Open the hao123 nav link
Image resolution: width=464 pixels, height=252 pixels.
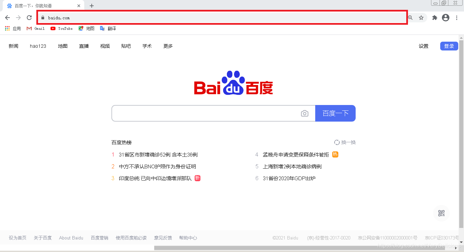click(x=38, y=46)
